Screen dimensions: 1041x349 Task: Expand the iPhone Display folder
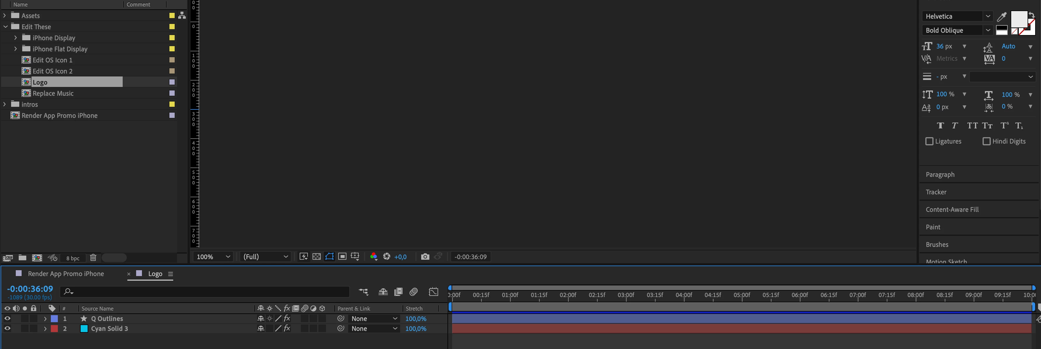pos(16,38)
